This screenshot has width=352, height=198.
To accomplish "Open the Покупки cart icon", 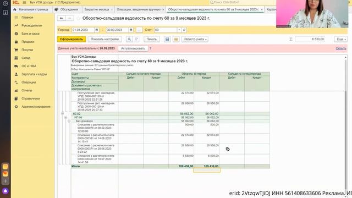I will (16, 50).
